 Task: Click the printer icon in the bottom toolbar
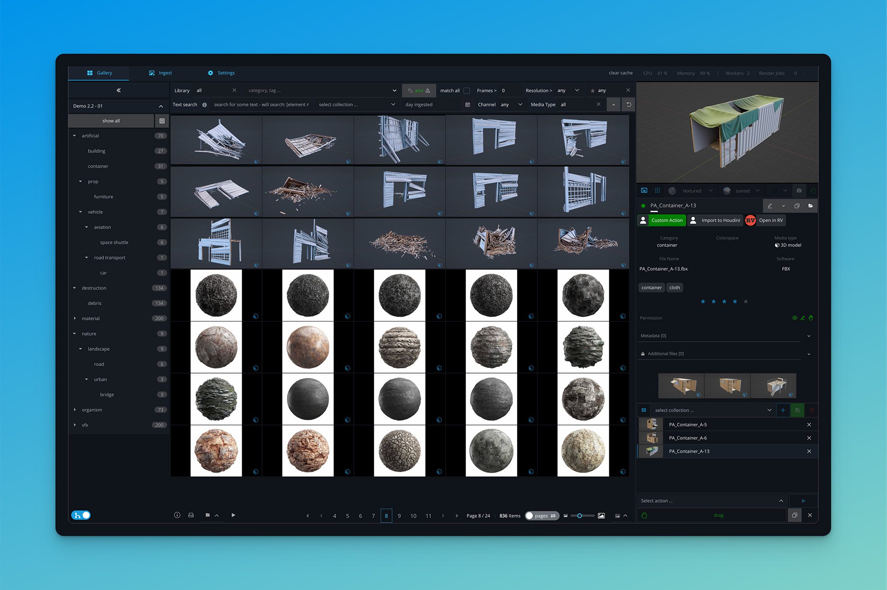point(191,515)
